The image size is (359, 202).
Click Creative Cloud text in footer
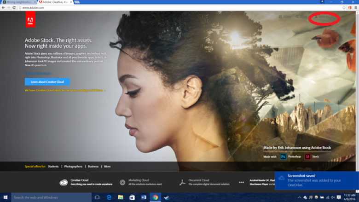pos(80,180)
